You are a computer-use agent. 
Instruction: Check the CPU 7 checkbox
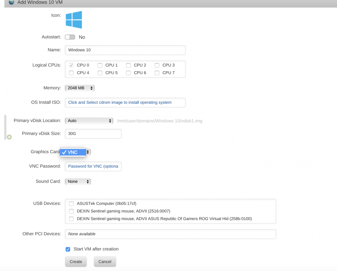point(157,73)
